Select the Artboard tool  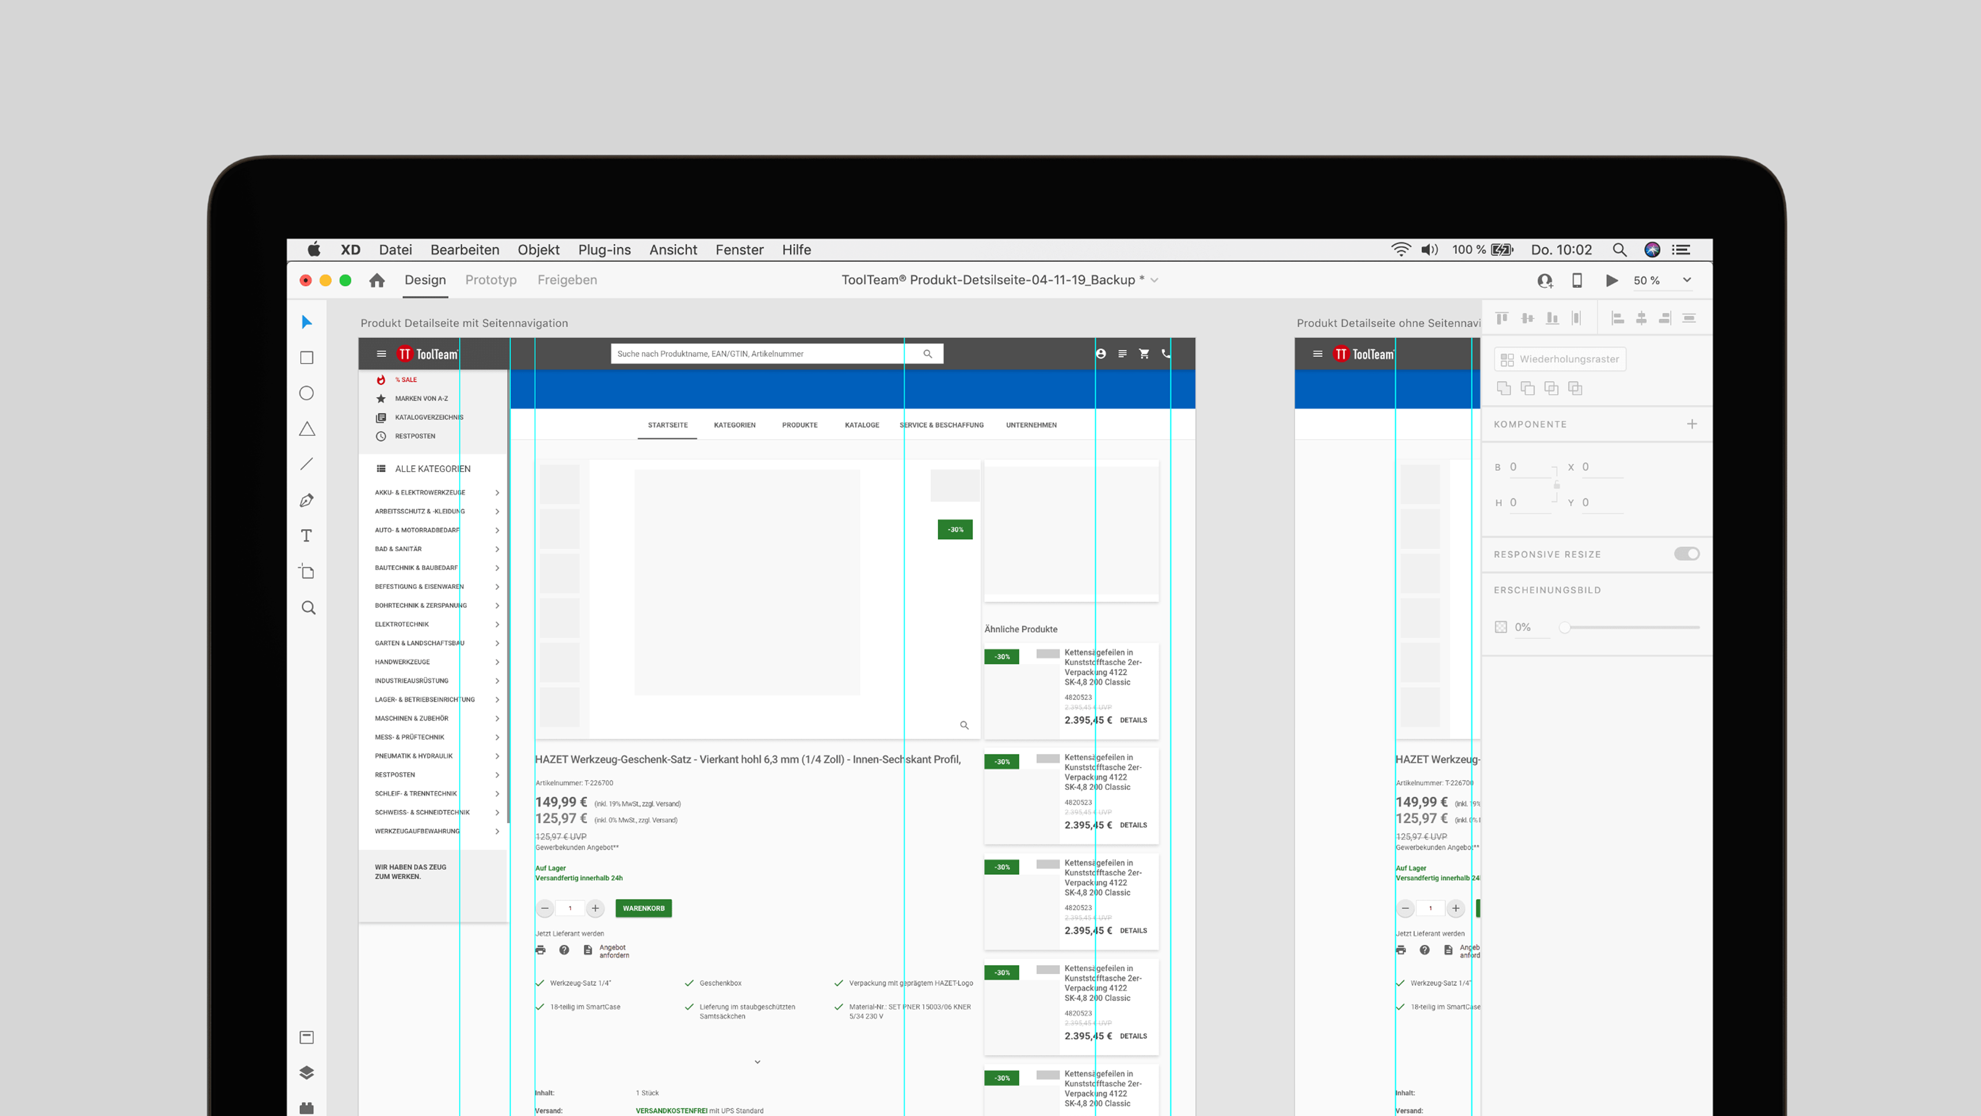coord(307,571)
